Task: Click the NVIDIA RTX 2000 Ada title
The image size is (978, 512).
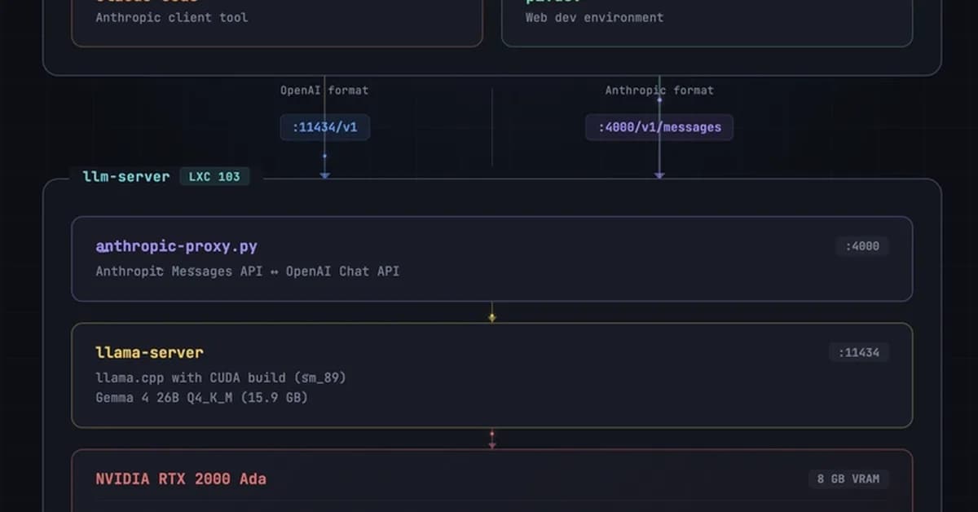Action: pyautogui.click(x=181, y=479)
